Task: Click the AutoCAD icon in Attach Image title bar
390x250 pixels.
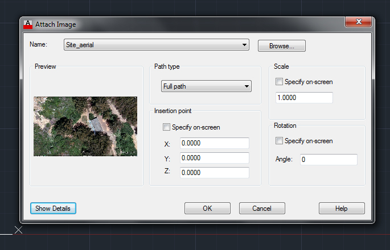Action: pyautogui.click(x=28, y=24)
